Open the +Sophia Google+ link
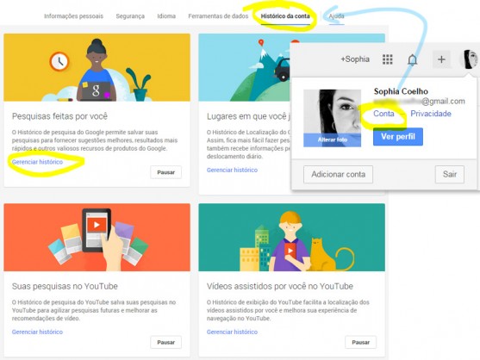The image size is (480, 360). point(355,59)
